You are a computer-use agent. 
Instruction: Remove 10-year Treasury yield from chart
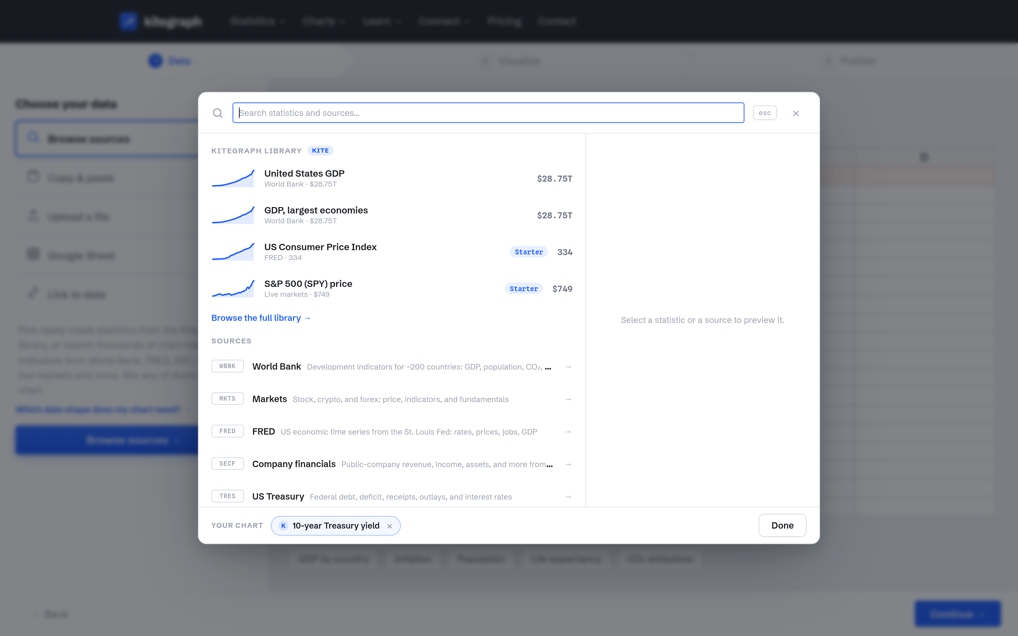390,526
